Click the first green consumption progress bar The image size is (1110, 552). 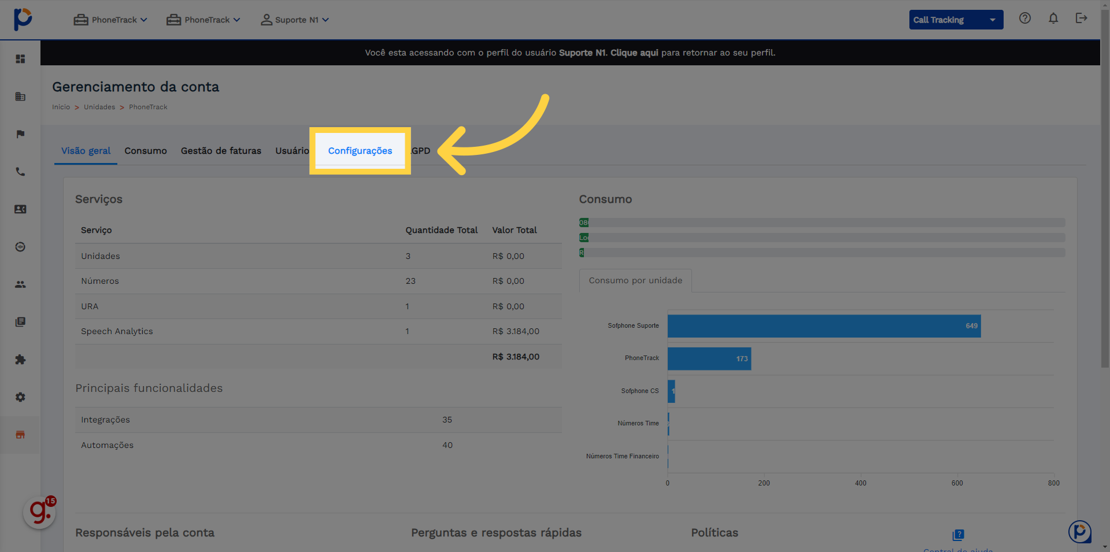pyautogui.click(x=584, y=223)
